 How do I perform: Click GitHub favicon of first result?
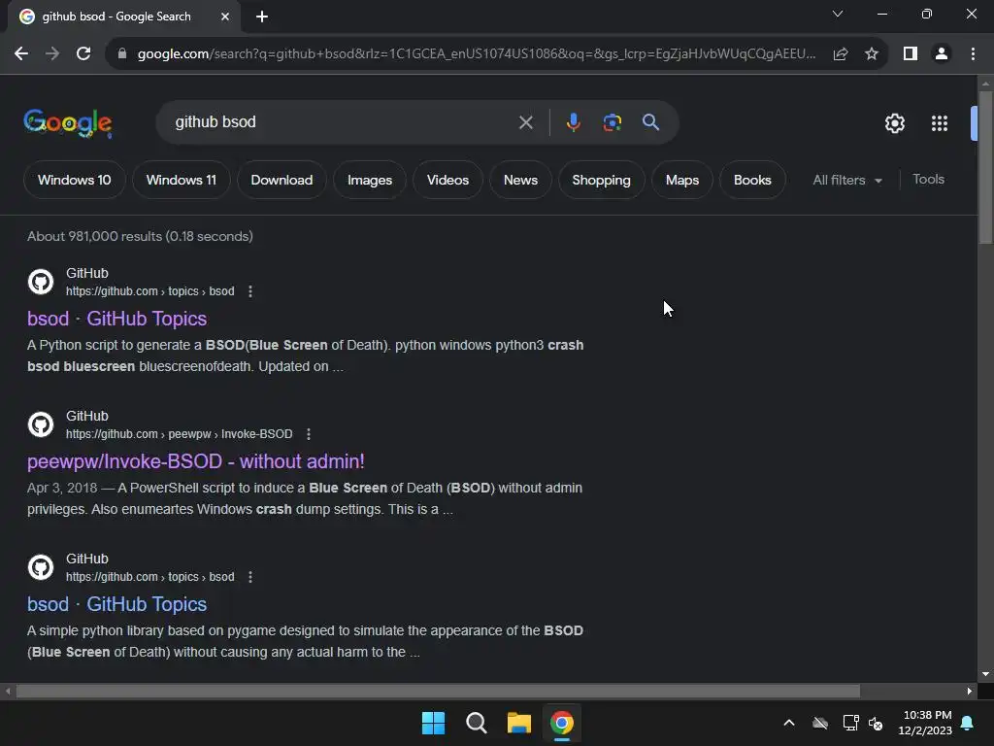tap(41, 282)
